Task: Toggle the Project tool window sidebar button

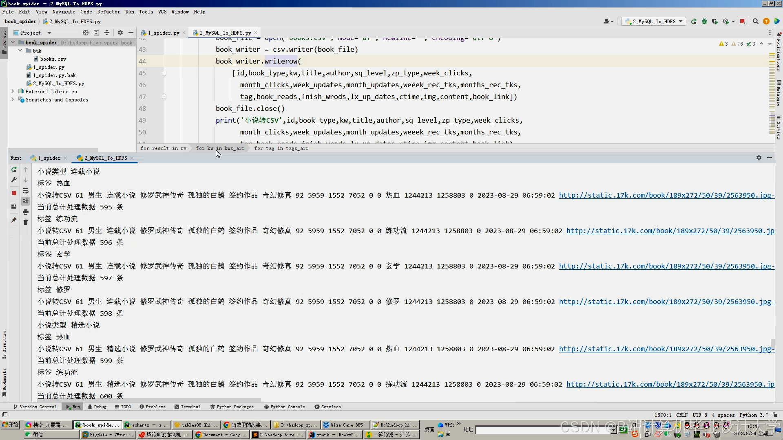Action: 4,41
